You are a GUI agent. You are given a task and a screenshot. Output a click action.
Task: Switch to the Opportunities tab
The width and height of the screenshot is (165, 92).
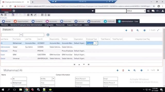[x=21, y=21]
